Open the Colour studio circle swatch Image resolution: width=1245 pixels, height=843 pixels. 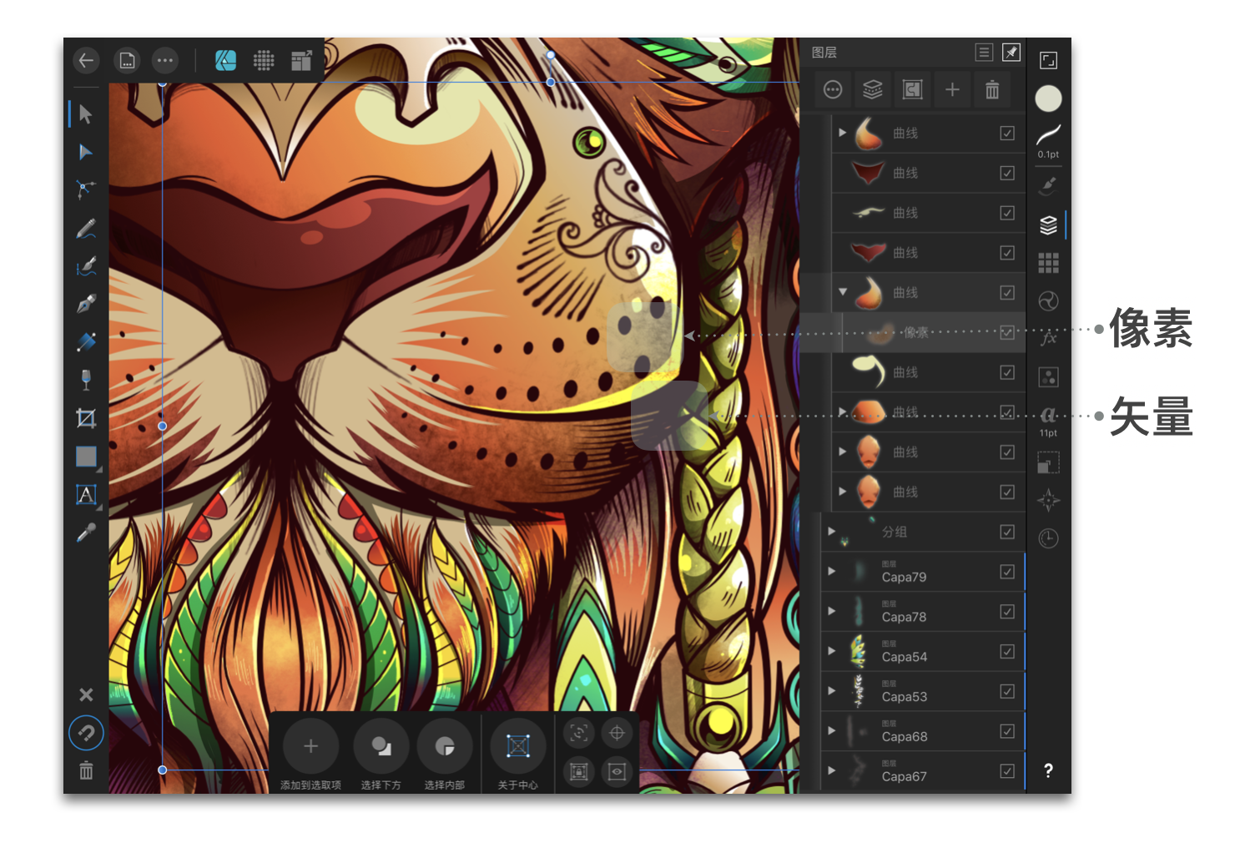(x=1048, y=98)
